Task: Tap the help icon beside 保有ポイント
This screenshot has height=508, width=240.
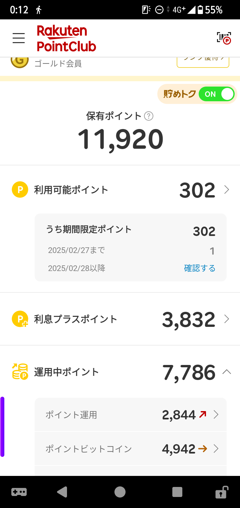Action: (149, 116)
